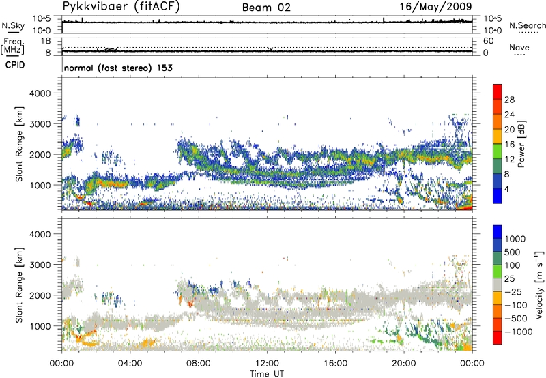Click the red bottom segment of the velocity color bar
The height and width of the screenshot is (378, 546).
[x=498, y=338]
